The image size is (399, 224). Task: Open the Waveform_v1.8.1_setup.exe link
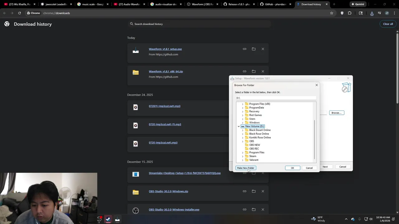[165, 49]
